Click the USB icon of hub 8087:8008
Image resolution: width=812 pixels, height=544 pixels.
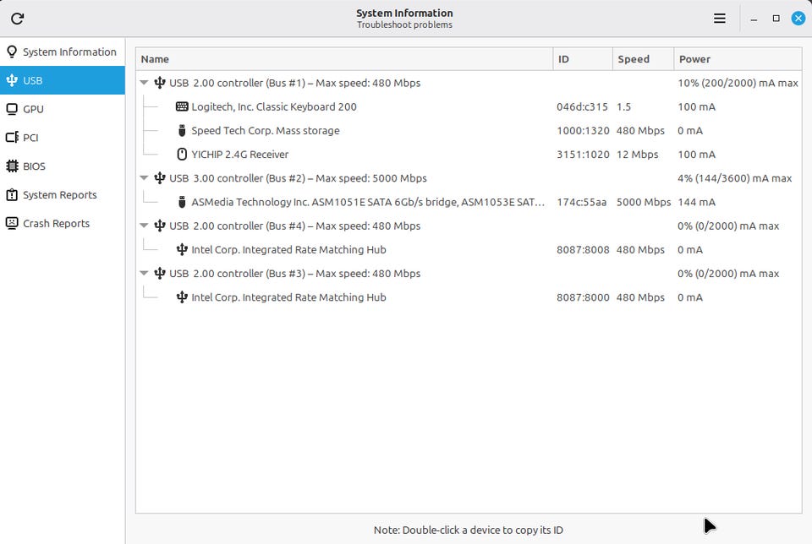click(x=182, y=250)
